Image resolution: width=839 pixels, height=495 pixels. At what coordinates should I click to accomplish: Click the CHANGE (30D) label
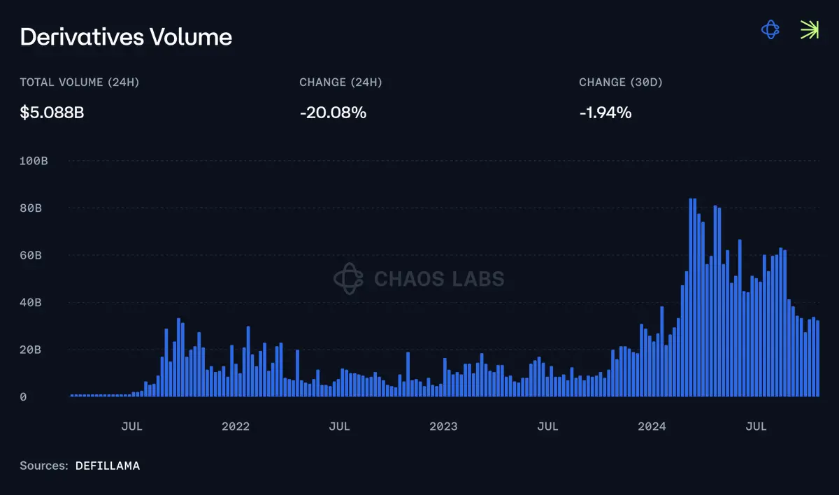click(621, 82)
